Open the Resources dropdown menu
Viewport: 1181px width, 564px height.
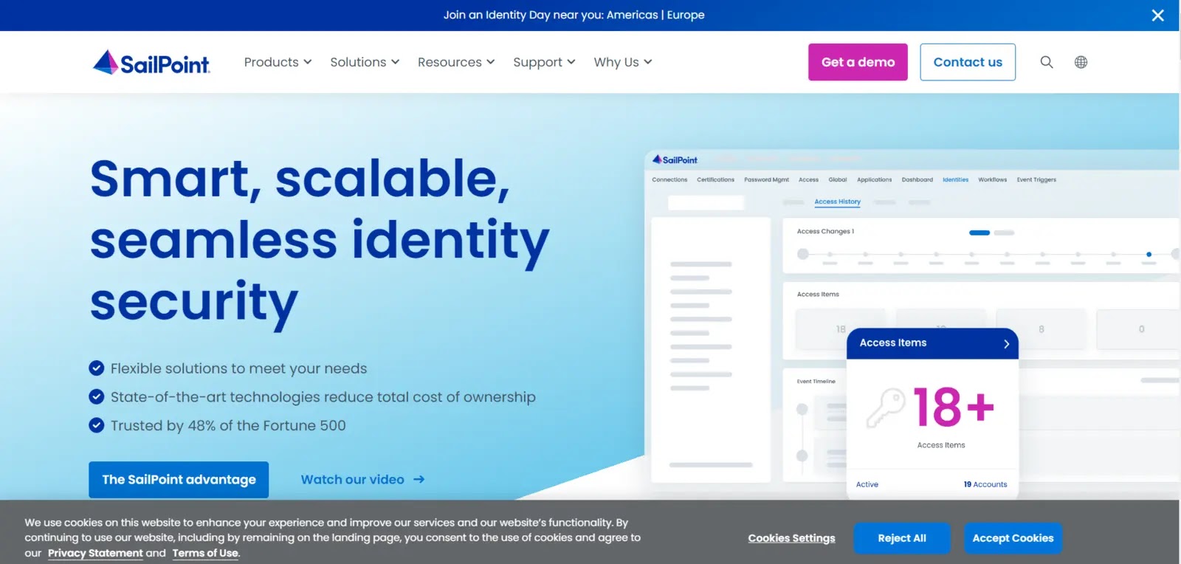456,62
